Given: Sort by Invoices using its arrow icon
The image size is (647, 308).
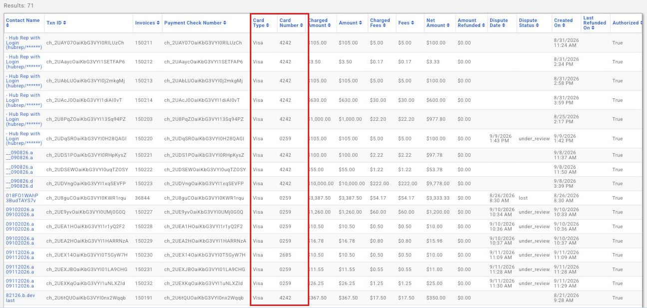Looking at the screenshot, I should (158, 23).
